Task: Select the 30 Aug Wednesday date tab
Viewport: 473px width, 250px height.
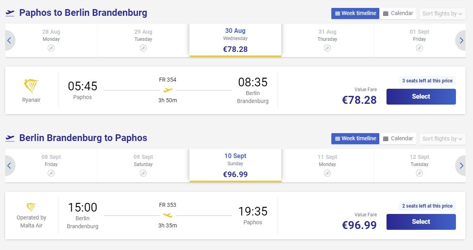Action: coord(235,40)
